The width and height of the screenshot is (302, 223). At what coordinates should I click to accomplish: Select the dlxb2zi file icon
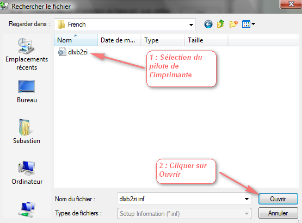tap(62, 52)
